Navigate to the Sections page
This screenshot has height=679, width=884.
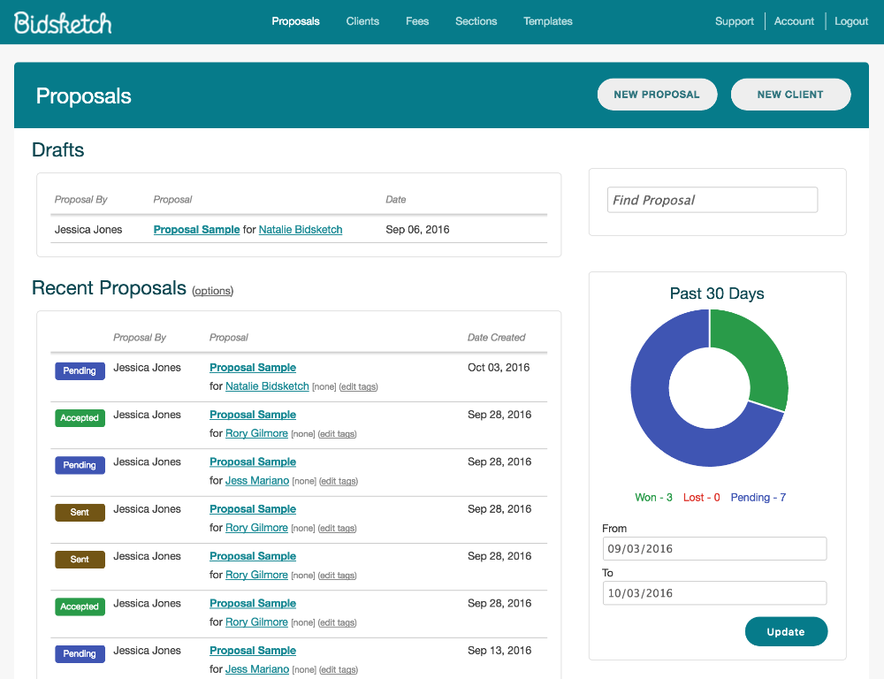pos(476,20)
